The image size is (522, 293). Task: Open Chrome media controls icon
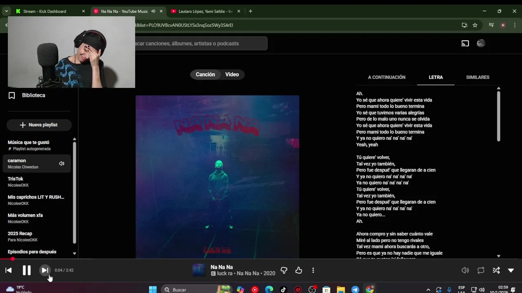(491, 25)
